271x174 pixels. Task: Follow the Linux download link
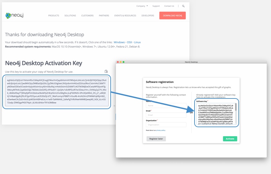point(137,42)
